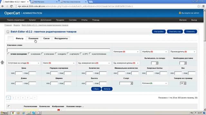Go back using the browser back arrow
The height and width of the screenshot is (115, 206).
(x=3, y=6)
